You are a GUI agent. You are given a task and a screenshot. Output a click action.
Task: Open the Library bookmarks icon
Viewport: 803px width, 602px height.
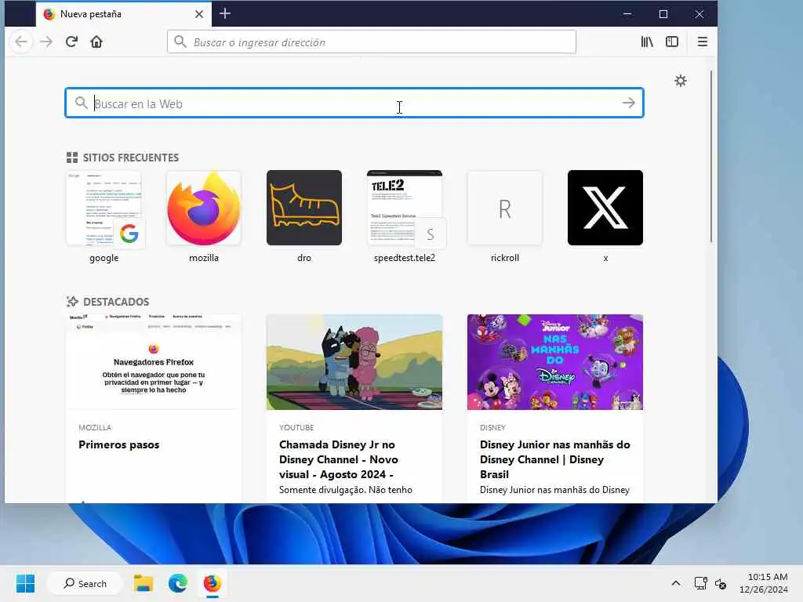647,42
